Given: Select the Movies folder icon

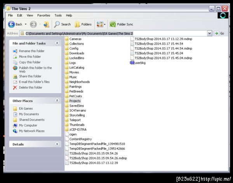Looking at the screenshot, I should pyautogui.click(x=67, y=72).
